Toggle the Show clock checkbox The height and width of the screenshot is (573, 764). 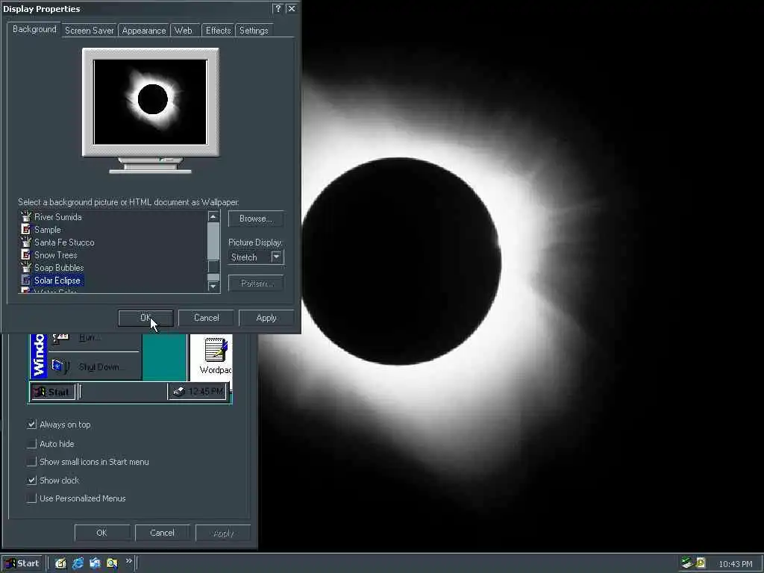[x=31, y=480]
